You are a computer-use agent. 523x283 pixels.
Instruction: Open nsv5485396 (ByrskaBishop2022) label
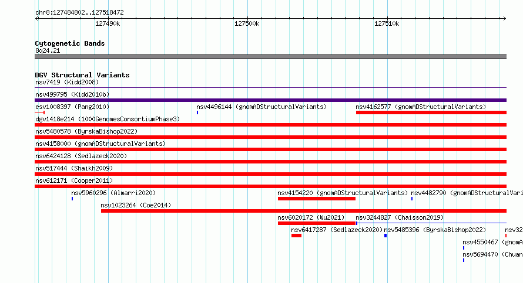point(435,230)
